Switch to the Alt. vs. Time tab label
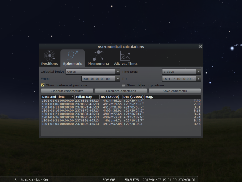242x182 pixels. point(125,64)
